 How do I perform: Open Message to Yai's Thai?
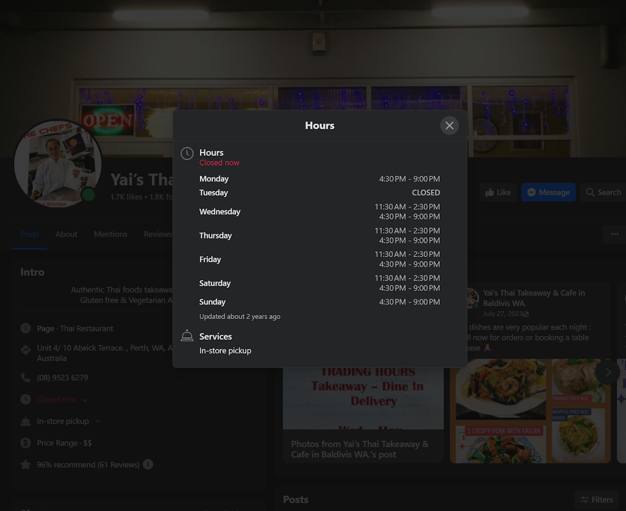tap(548, 192)
